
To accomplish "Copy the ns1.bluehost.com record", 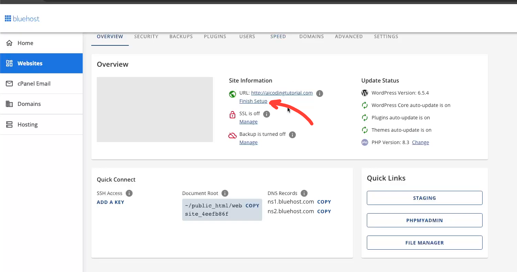I will coord(324,202).
